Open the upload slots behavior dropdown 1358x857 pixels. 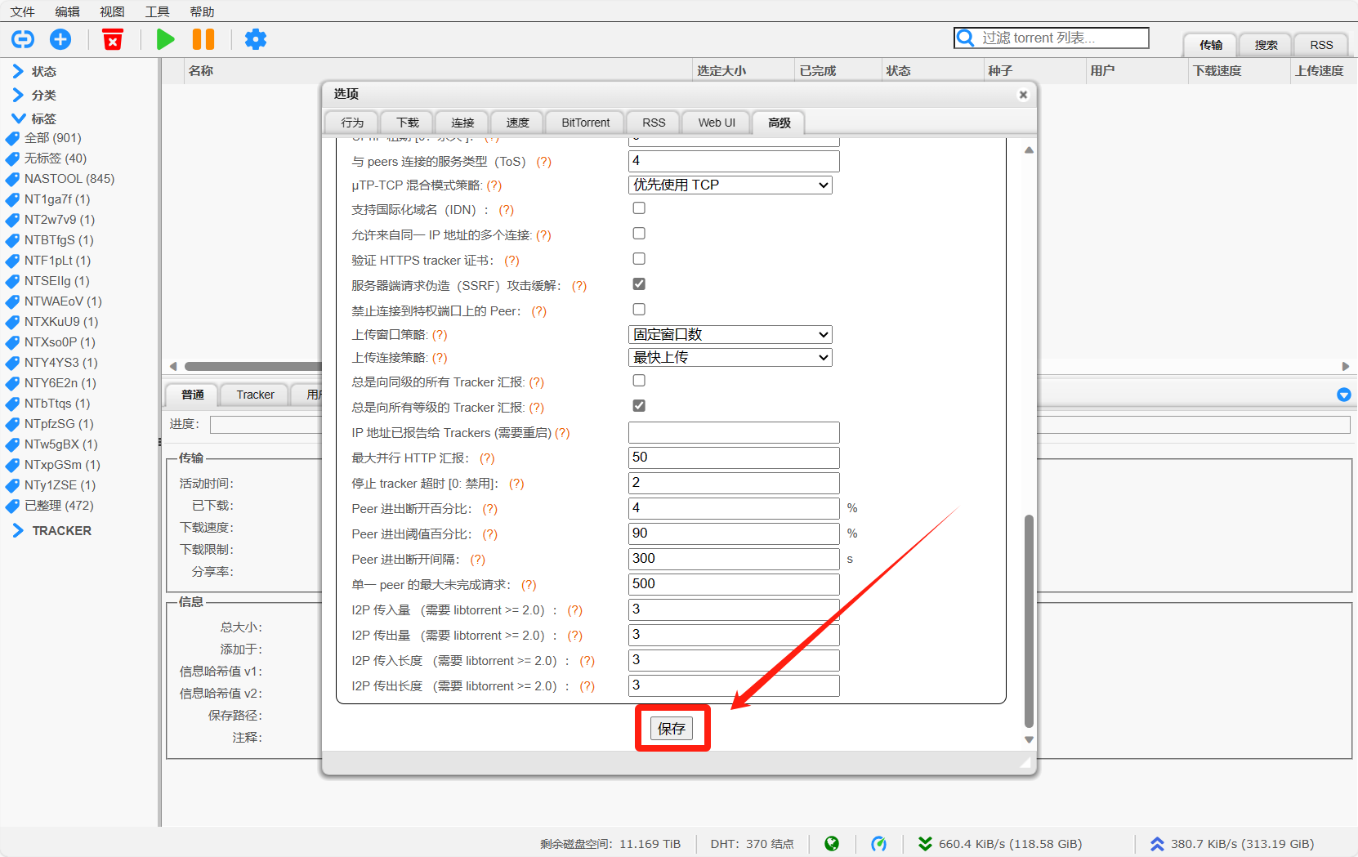coord(730,335)
